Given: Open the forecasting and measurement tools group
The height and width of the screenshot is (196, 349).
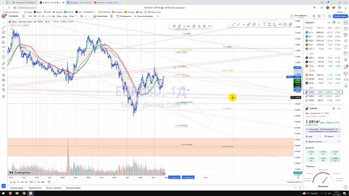Looking at the screenshot, I should click(x=3, y=42).
